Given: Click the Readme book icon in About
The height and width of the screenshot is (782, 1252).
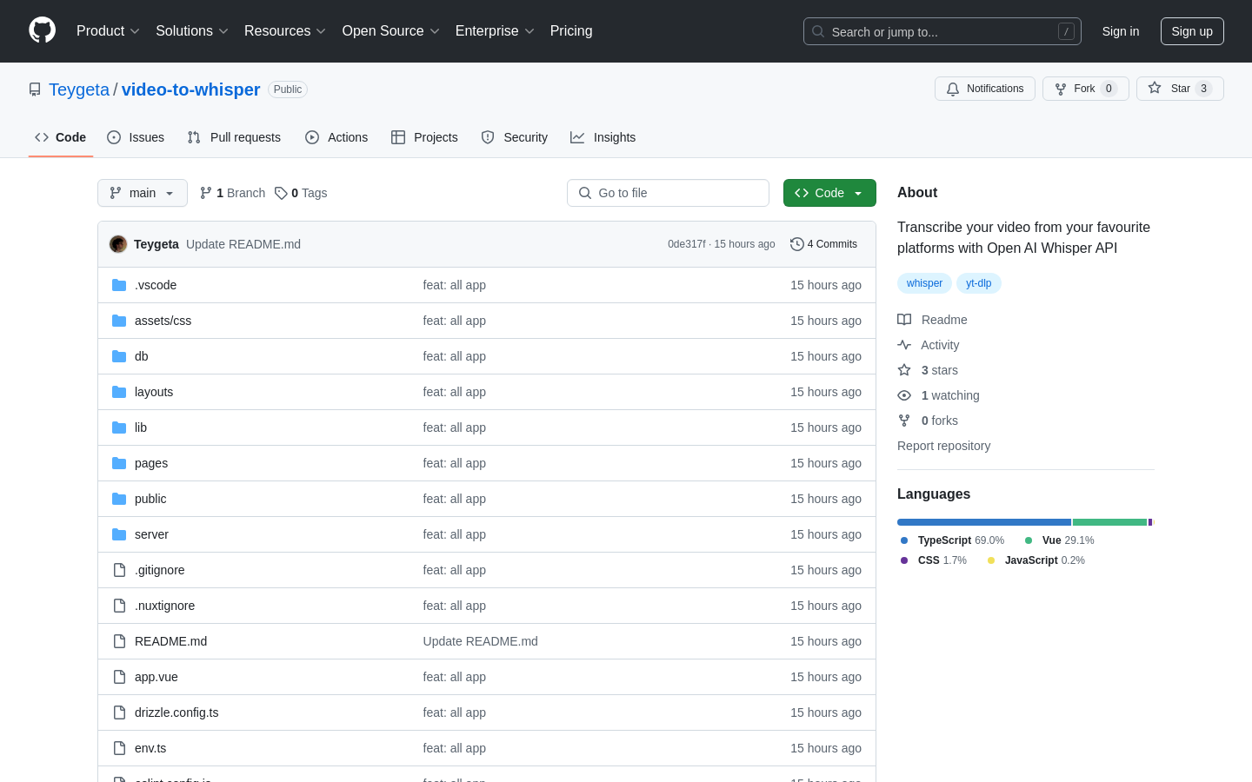Looking at the screenshot, I should click(904, 320).
